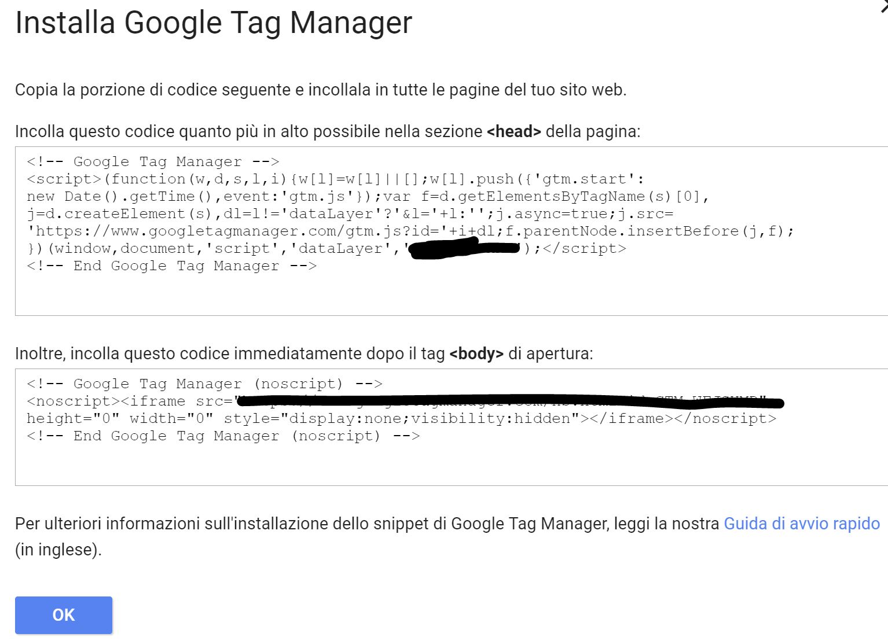Place cursor on '<!-- End Google Tag Manager -->' line
888x641 pixels.
click(x=171, y=266)
